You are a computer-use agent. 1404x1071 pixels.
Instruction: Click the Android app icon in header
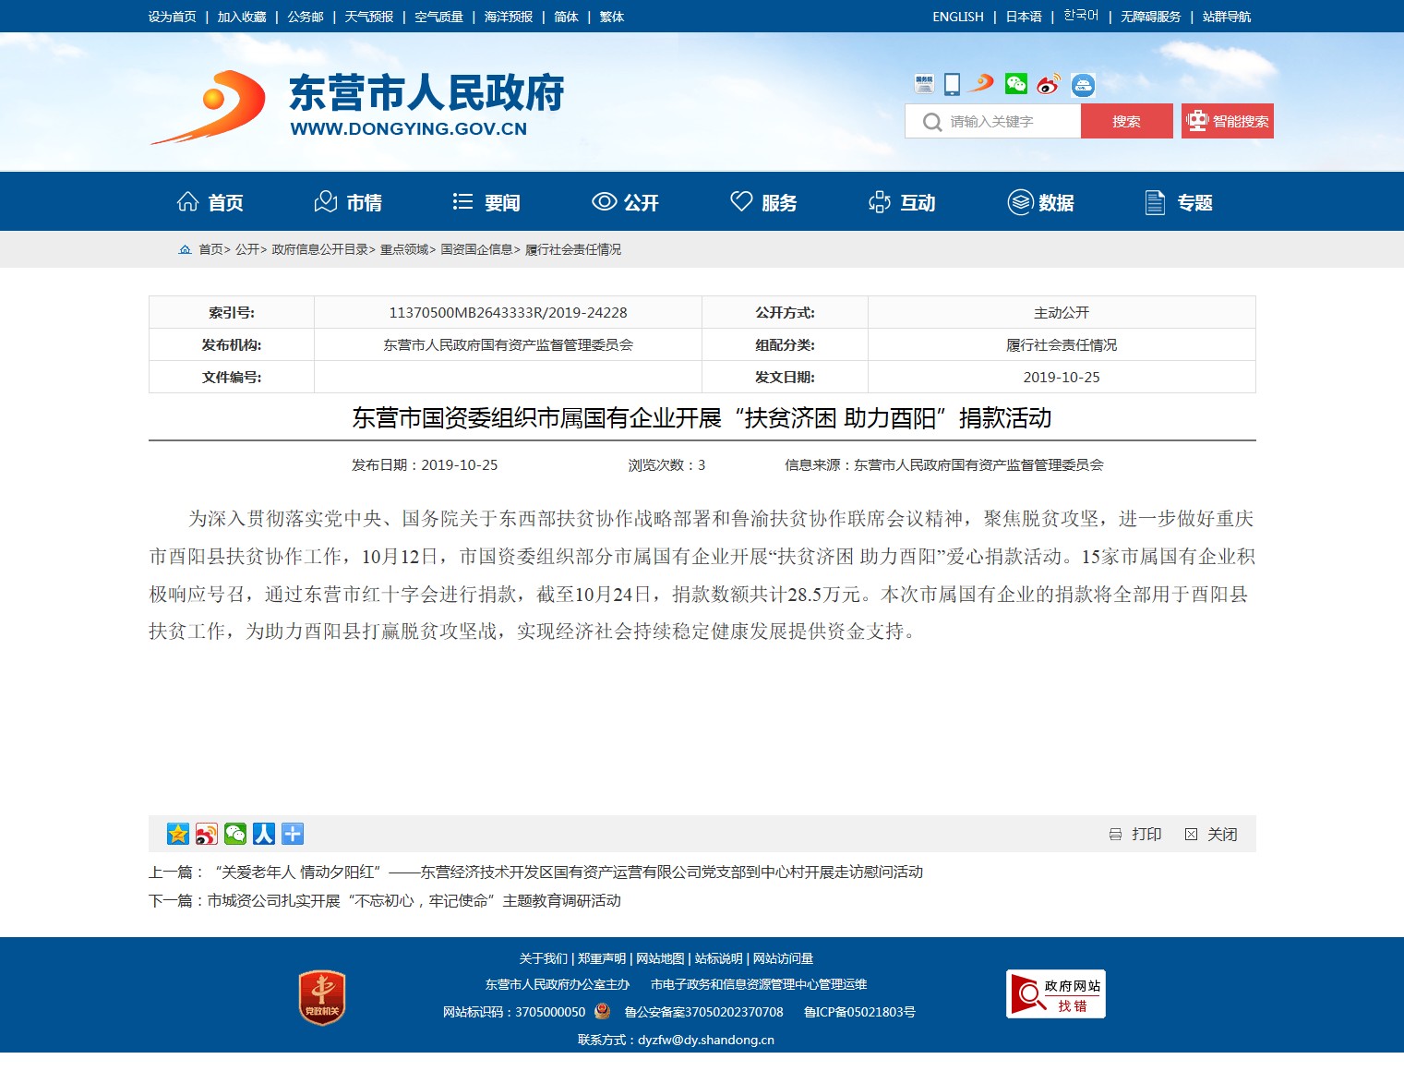click(1083, 86)
